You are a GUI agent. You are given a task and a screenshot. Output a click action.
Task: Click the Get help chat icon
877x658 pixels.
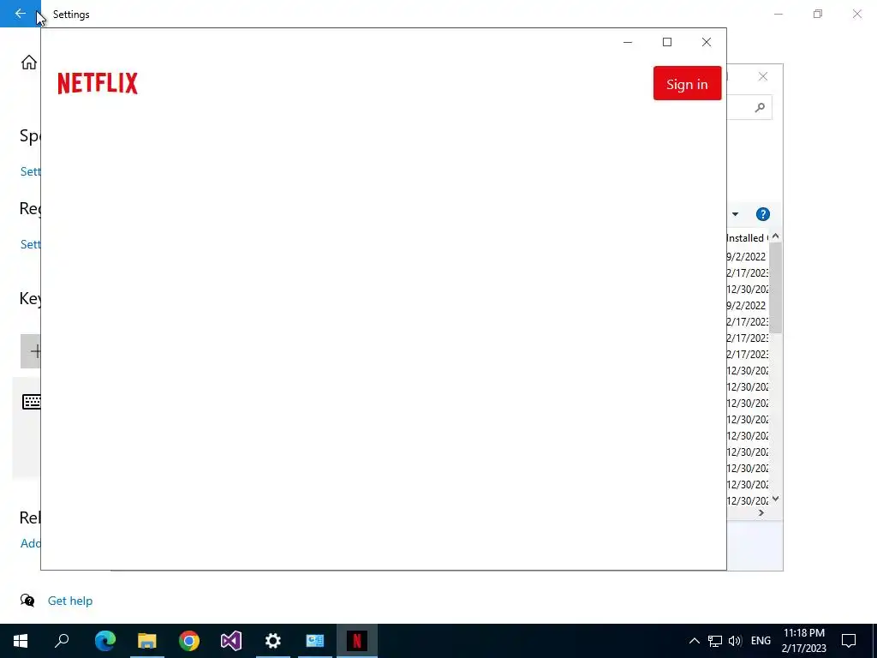pyautogui.click(x=27, y=601)
